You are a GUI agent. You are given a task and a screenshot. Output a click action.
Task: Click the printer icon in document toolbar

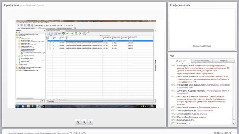[x=59, y=33]
